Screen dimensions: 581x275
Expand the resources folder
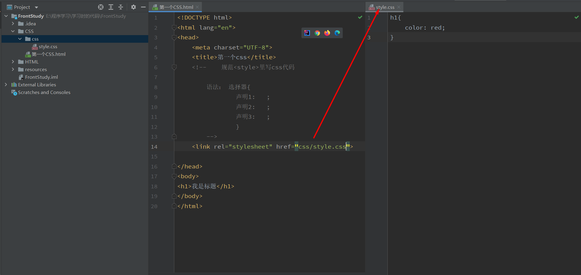click(x=13, y=69)
